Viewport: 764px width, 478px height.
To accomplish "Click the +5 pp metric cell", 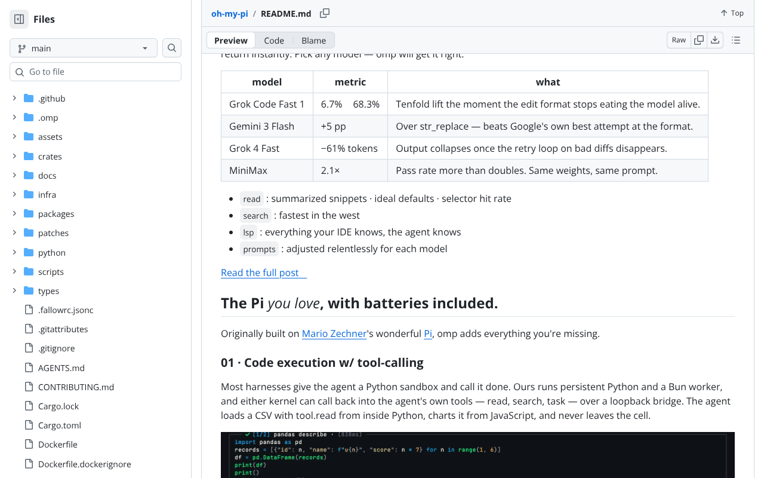I will (350, 126).
